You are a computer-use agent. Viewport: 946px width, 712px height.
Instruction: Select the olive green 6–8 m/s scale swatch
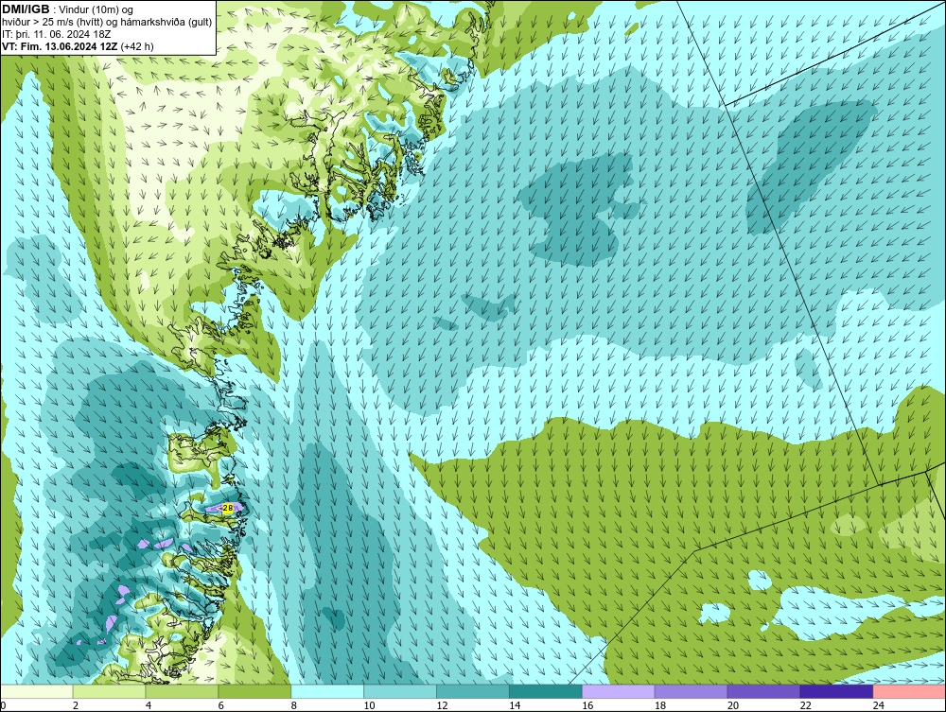coord(254,691)
